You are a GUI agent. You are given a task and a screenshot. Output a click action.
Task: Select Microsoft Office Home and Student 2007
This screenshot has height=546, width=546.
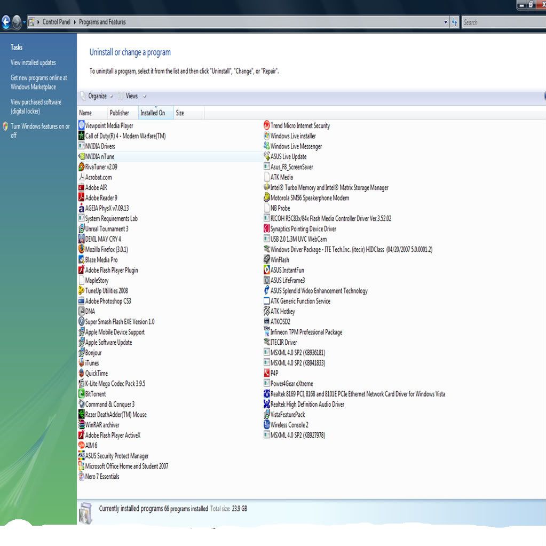tap(126, 466)
